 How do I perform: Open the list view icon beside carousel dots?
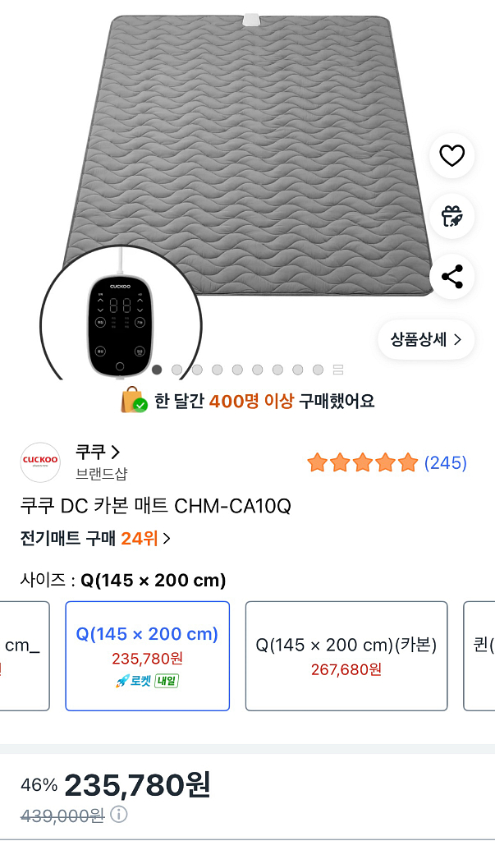(338, 370)
